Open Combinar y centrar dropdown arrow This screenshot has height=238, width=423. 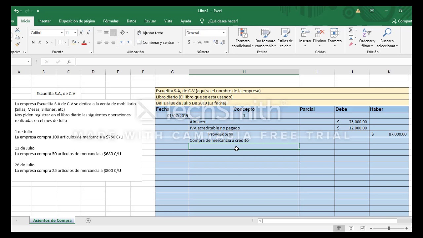[x=178, y=42]
